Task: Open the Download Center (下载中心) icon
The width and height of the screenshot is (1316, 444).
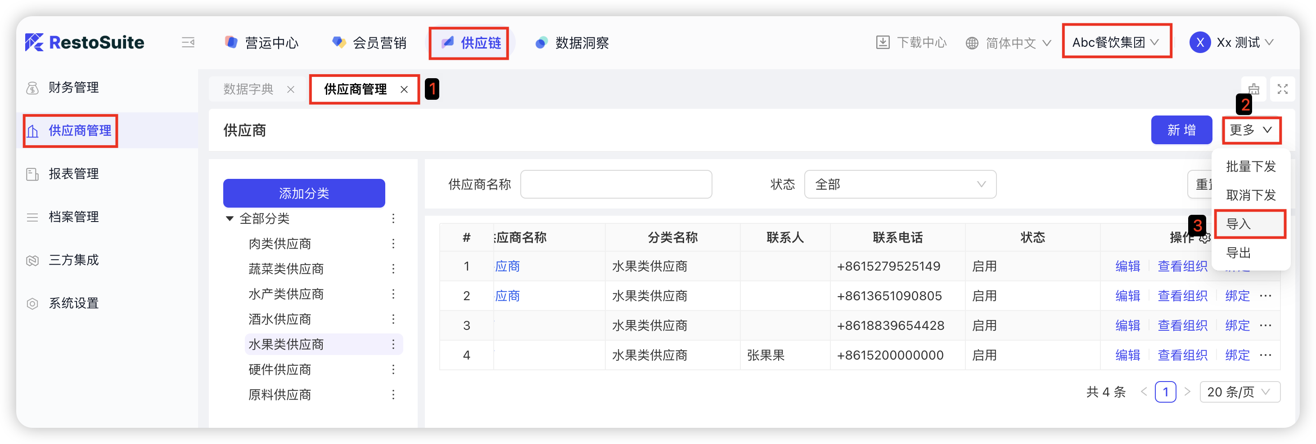Action: coord(882,42)
